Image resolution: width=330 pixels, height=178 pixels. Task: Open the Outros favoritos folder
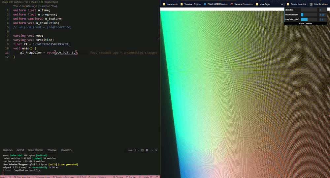pos(296,4)
